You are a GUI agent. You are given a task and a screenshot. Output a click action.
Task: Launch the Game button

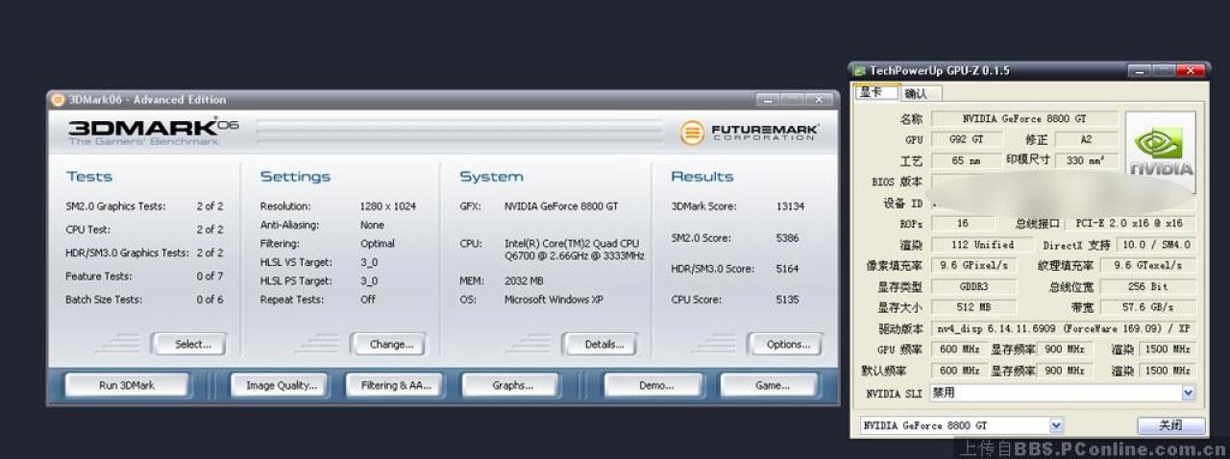[770, 385]
